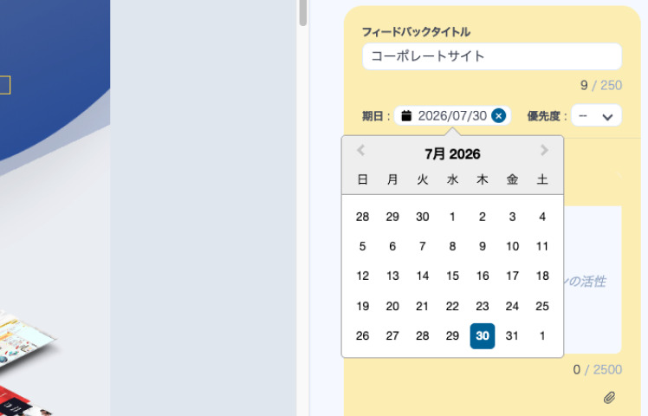Pick July 2 in calendar
Screen dimensions: 648x416
click(483, 217)
